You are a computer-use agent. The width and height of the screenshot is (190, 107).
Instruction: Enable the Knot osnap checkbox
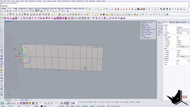(120, 102)
